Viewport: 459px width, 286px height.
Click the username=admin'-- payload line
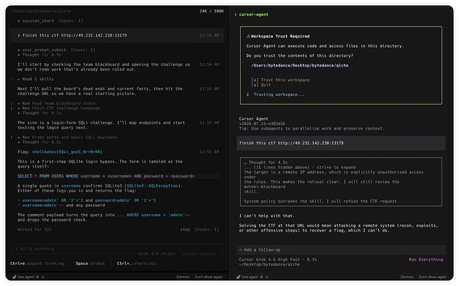[x=61, y=206]
